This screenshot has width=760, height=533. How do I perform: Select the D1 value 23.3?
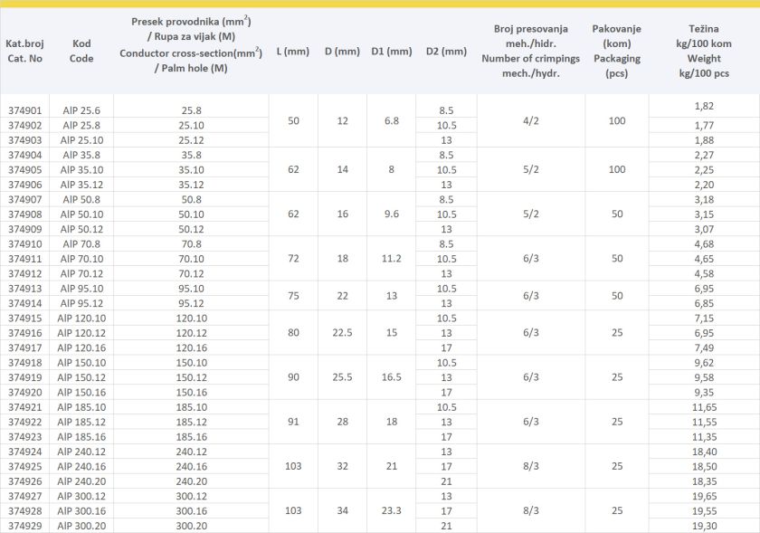[x=391, y=510]
